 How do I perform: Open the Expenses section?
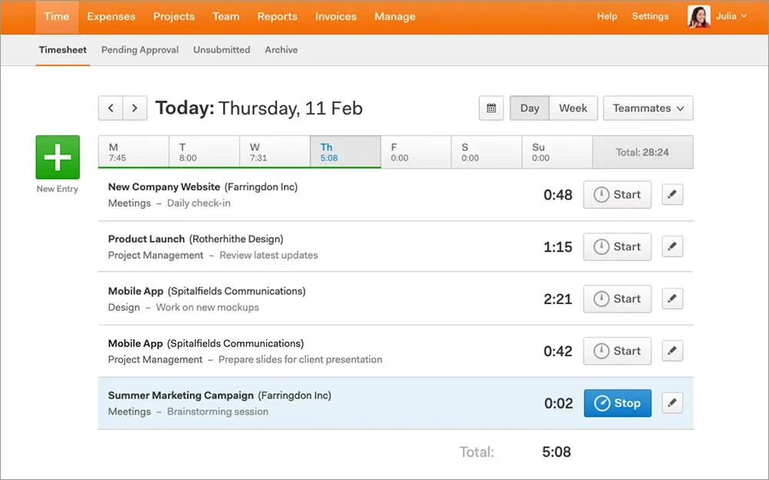point(111,16)
